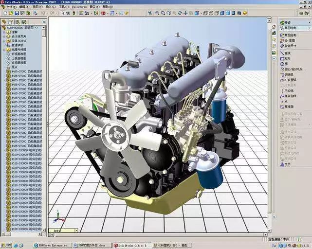The height and width of the screenshot is (249, 312).
Task: Click the 开始 (Start) taskbar button
Action: (x=6, y=245)
